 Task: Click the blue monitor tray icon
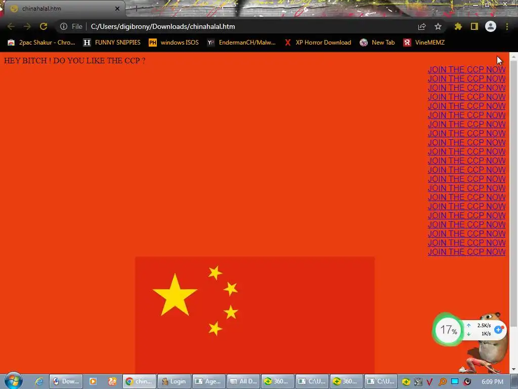click(x=455, y=381)
